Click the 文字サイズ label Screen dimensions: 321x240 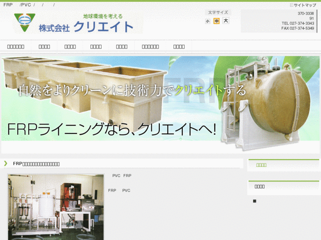point(218,12)
